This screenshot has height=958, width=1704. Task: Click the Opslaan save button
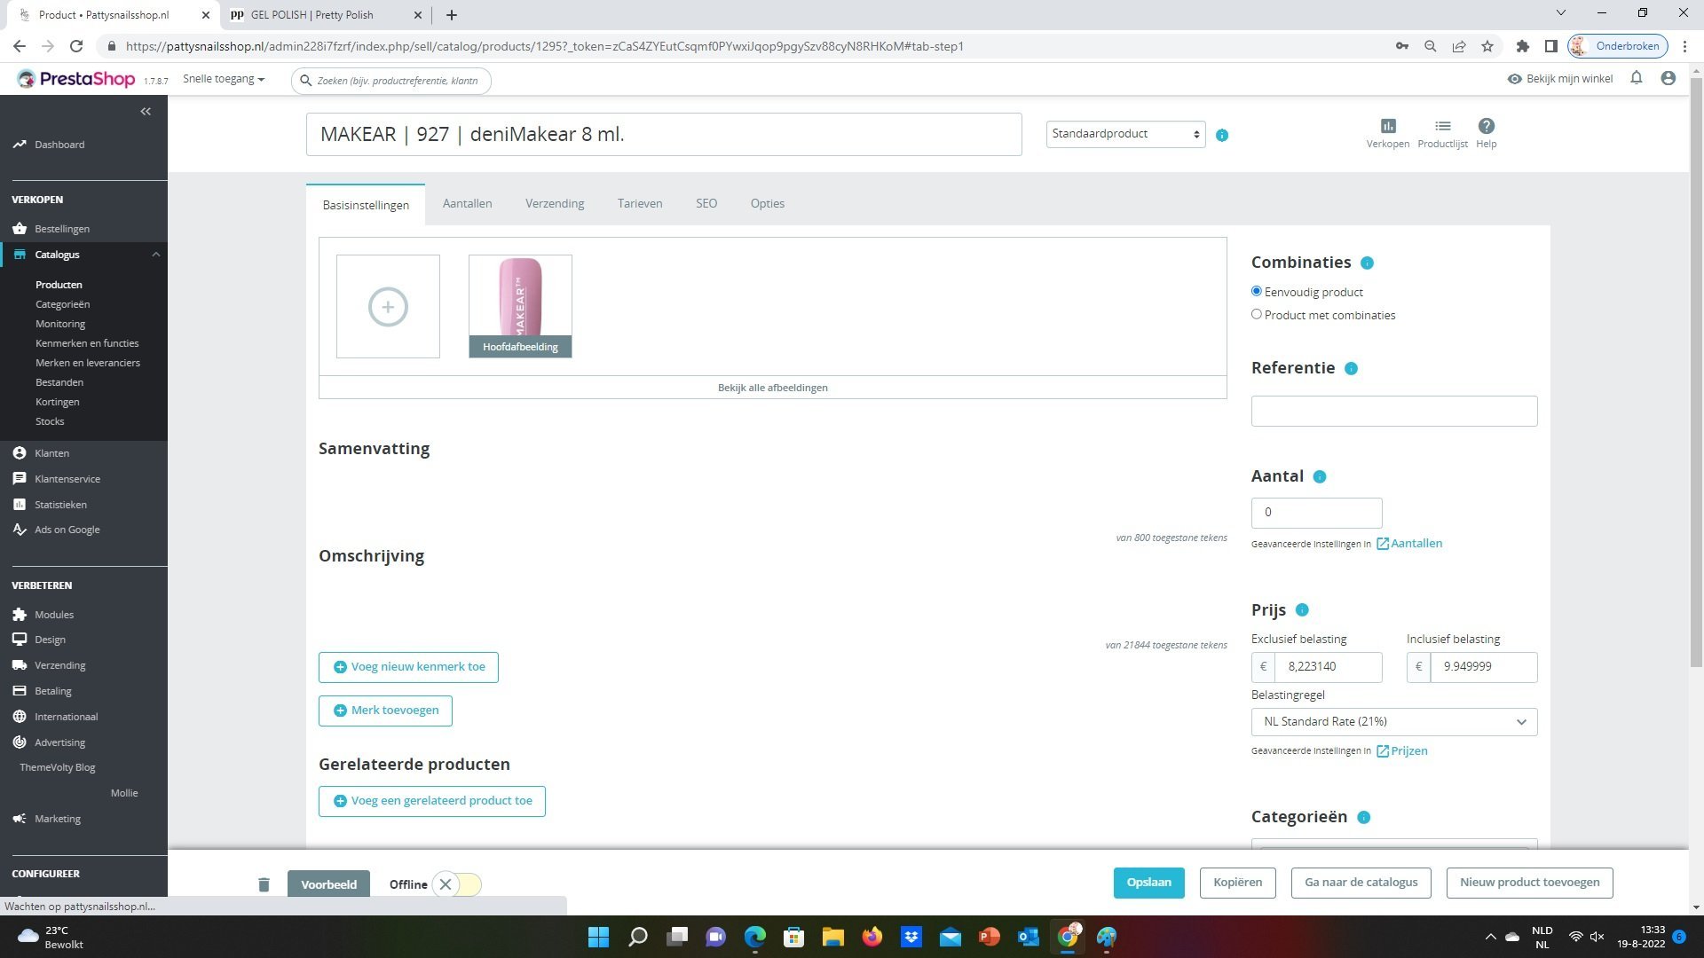1148,883
